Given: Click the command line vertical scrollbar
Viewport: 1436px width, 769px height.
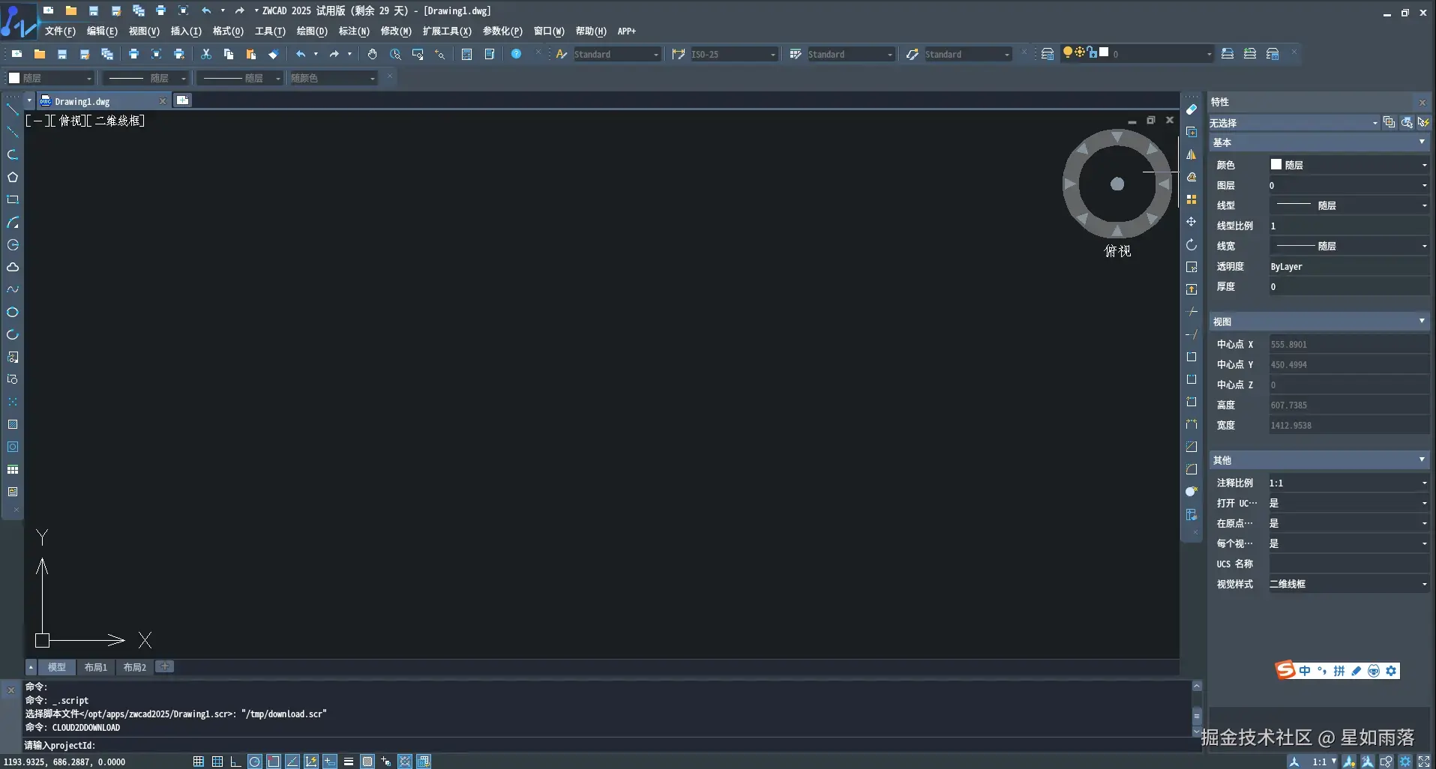Looking at the screenshot, I should coord(1197,709).
